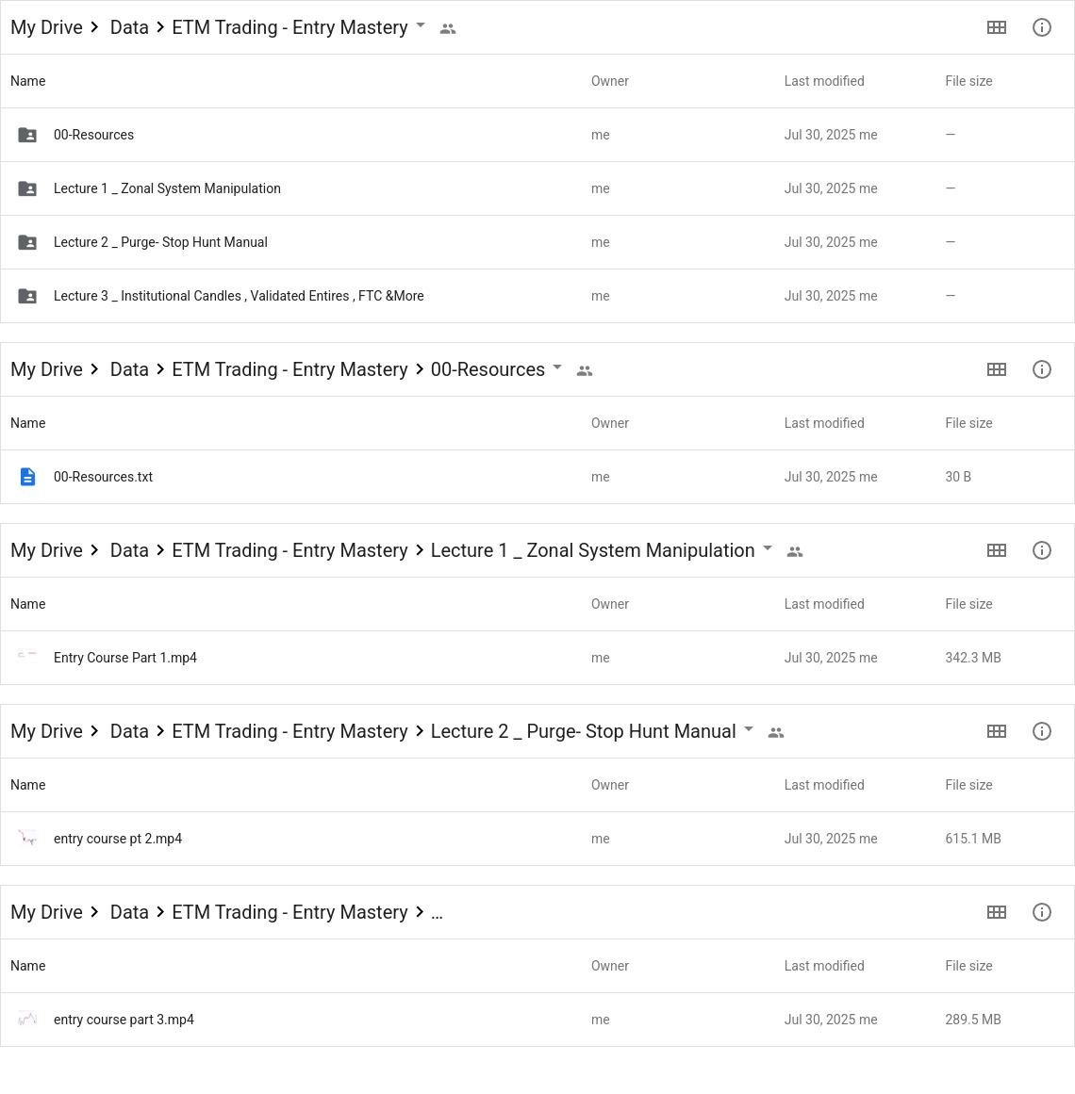Sort by Last modified in the top list
1075x1094 pixels.
824,81
